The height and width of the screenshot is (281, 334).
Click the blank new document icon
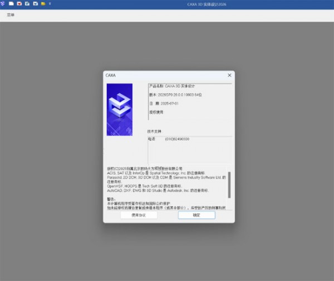point(11,4)
